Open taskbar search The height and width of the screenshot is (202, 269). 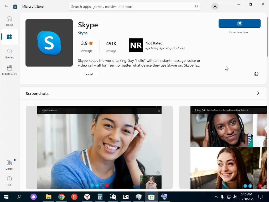click(19, 197)
